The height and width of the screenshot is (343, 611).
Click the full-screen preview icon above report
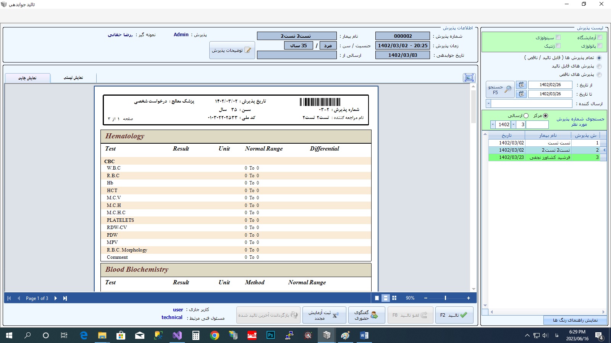pyautogui.click(x=469, y=78)
